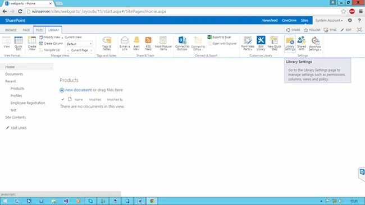This screenshot has height=205, width=365.
Task: Open Chrome from the taskbar
Action: [152, 201]
